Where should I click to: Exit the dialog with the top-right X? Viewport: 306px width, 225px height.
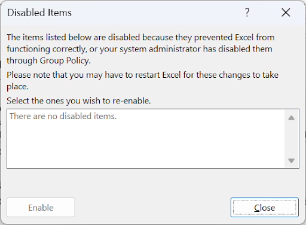[x=286, y=13]
